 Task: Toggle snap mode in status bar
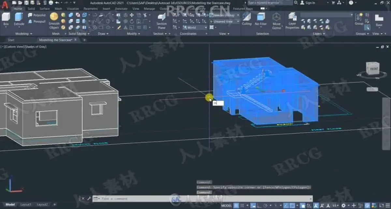242,205
